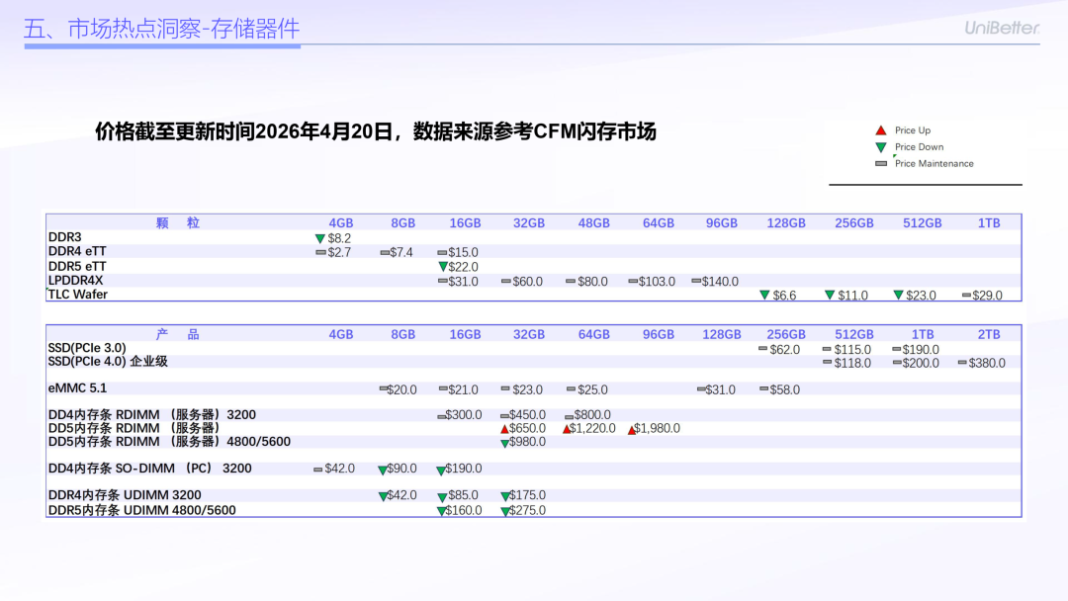
Task: Click the eMMC 5.1 $58.0 price cell
Action: tap(784, 390)
